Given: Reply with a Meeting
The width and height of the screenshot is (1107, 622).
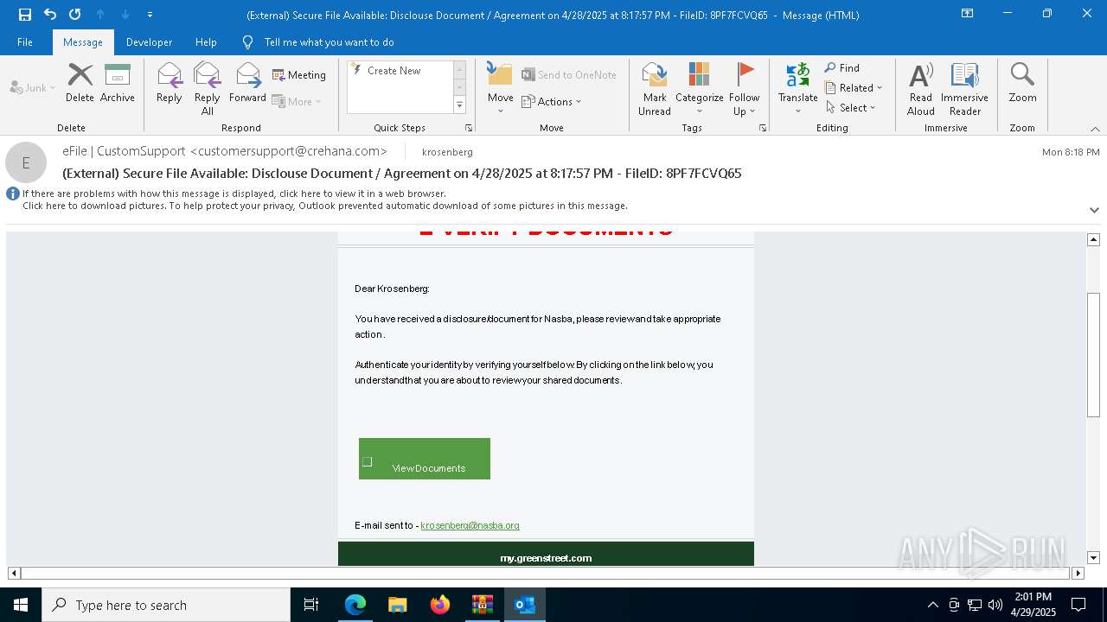Looking at the screenshot, I should pos(299,75).
